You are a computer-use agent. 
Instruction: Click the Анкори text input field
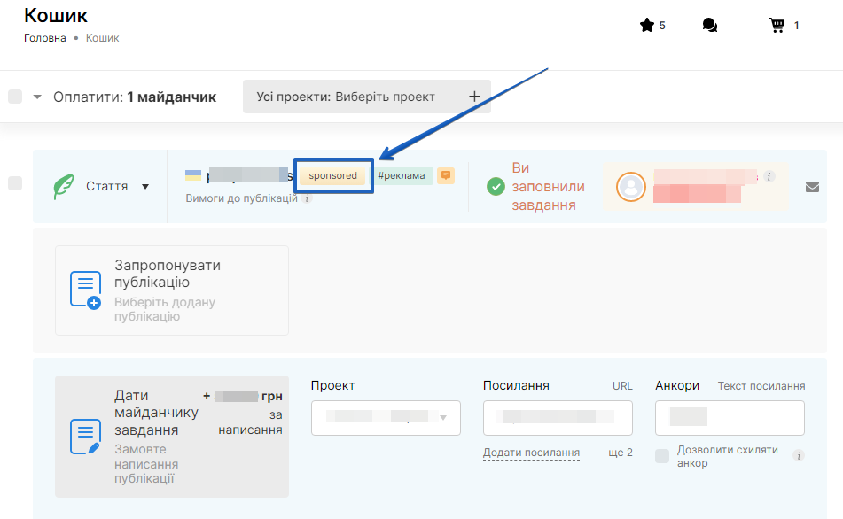coord(730,418)
